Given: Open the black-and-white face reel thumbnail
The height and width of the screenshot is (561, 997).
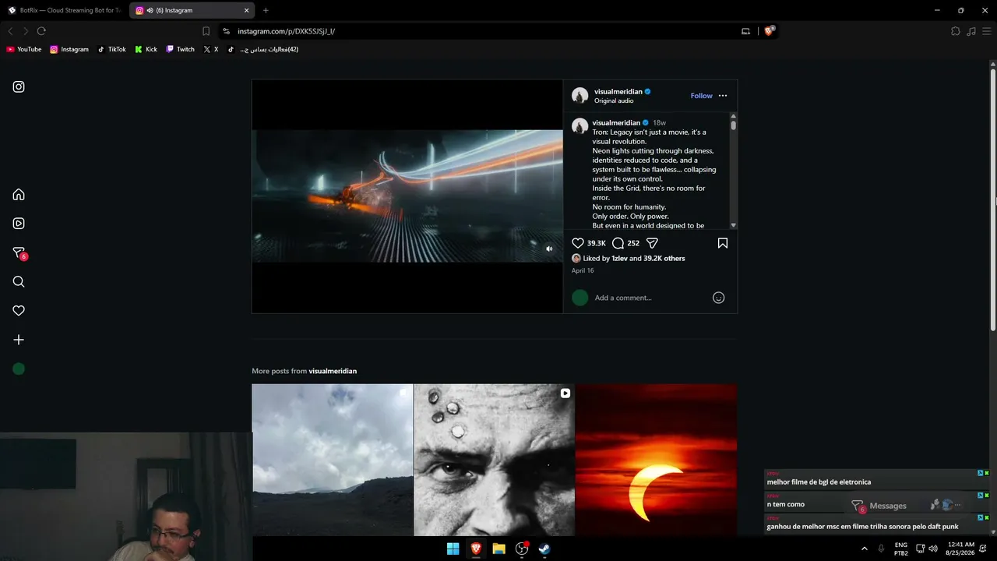Looking at the screenshot, I should [495, 460].
